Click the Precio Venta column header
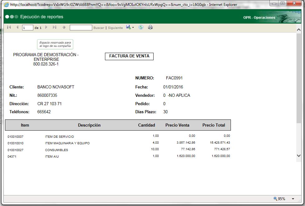This screenshot has height=206, width=305. point(177,125)
